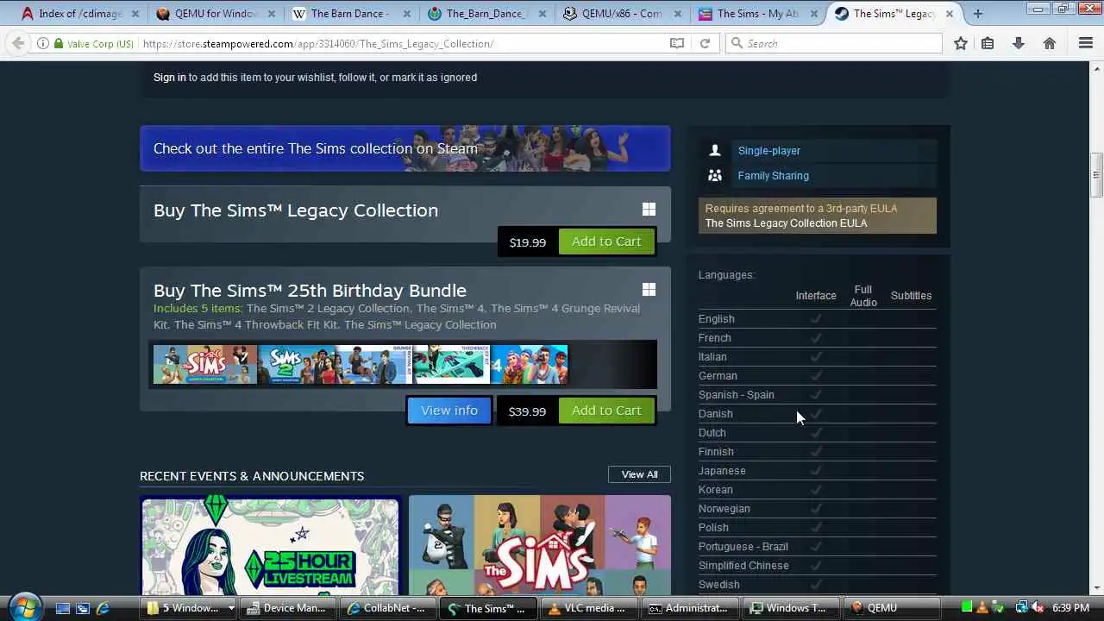This screenshot has width=1104, height=621.
Task: Click the 6:39 PM system clock
Action: (x=1070, y=608)
